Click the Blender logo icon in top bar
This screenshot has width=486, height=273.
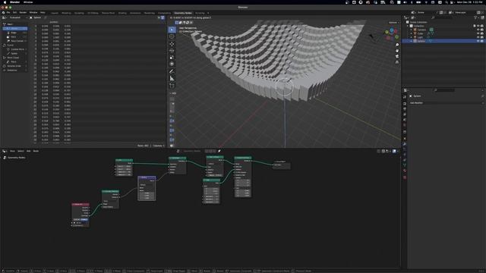(3, 13)
